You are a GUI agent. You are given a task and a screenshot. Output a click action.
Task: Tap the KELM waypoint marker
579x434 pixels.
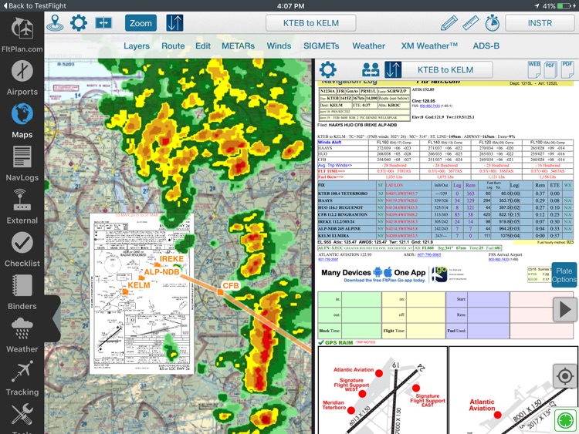125,291
